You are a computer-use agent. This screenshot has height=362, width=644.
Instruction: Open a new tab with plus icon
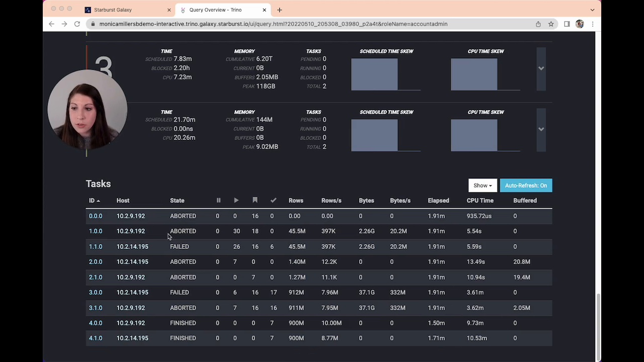tap(279, 10)
